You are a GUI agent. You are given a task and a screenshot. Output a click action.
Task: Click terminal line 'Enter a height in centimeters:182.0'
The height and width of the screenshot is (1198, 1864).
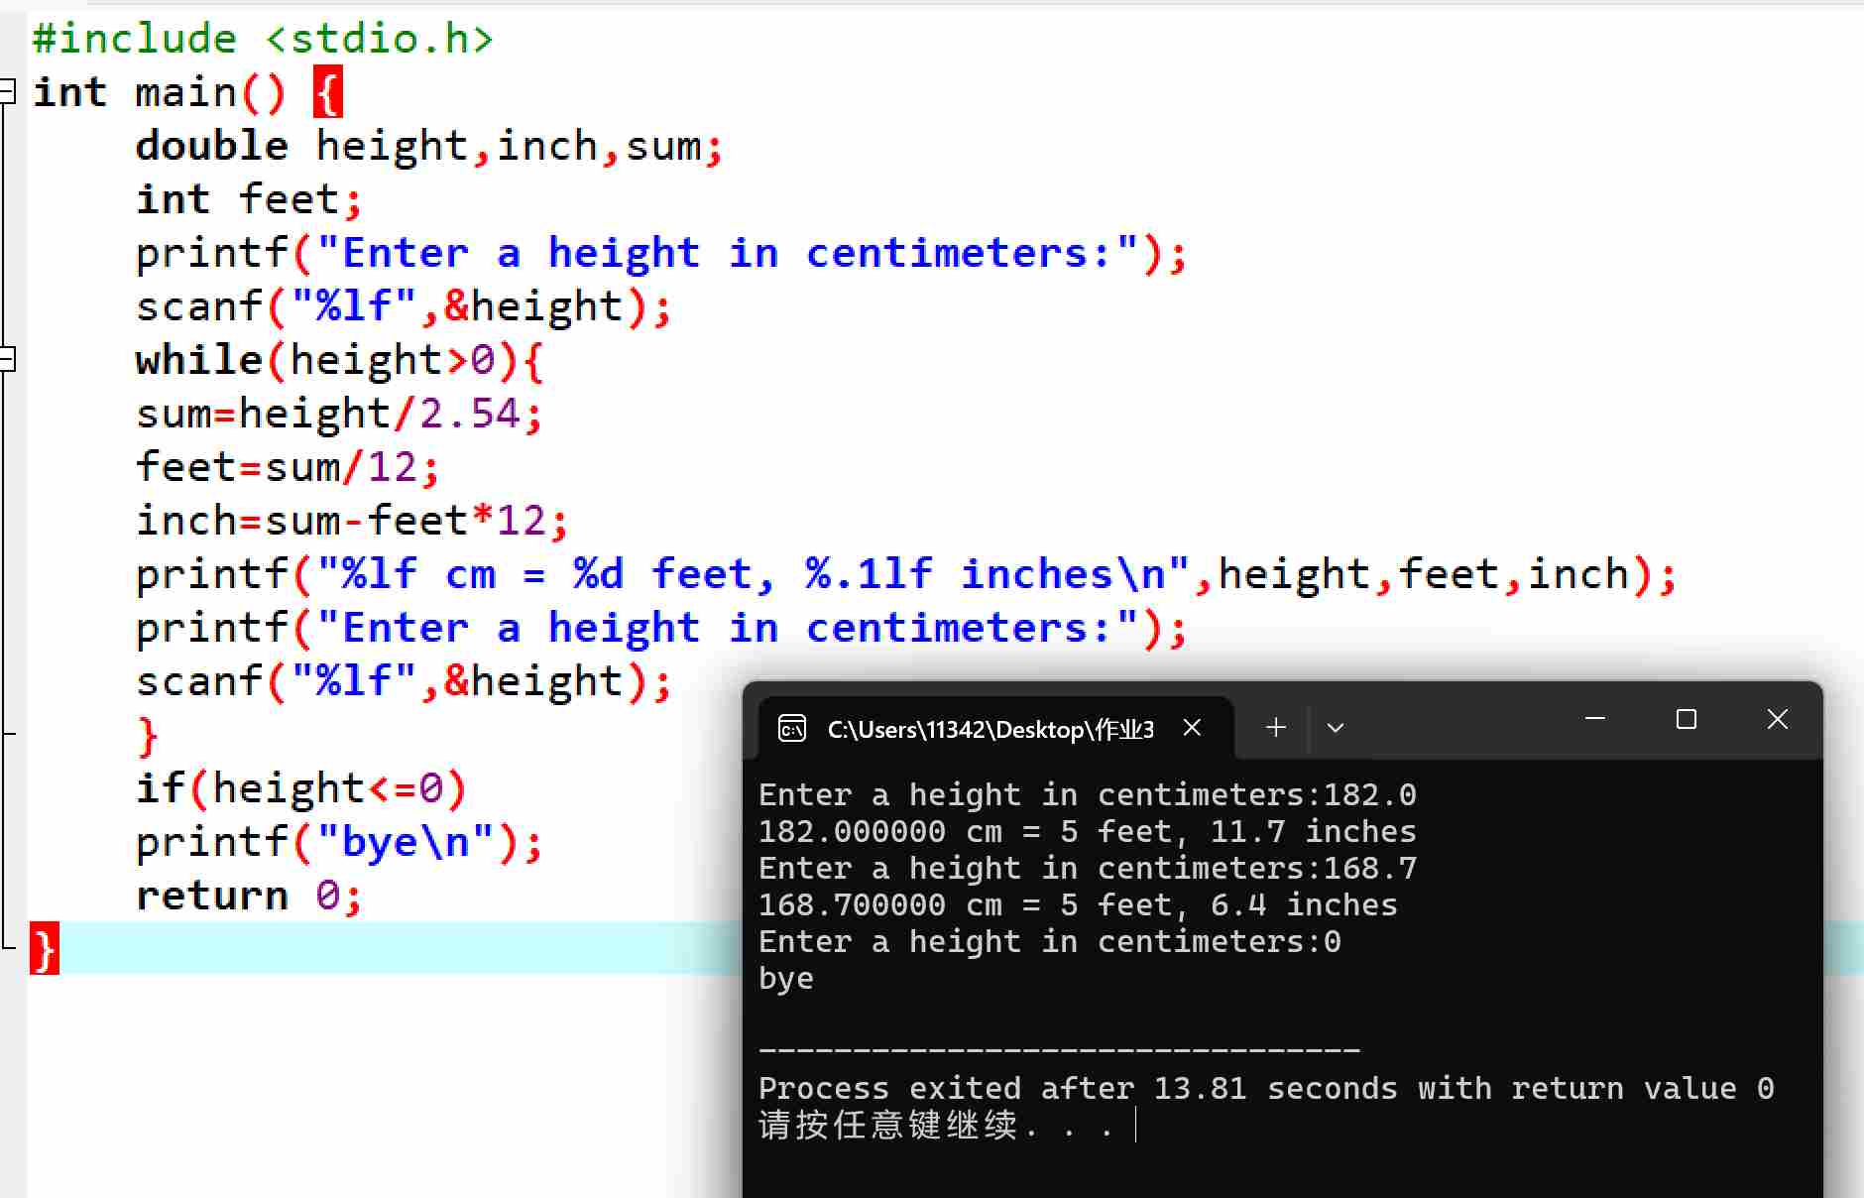(1088, 794)
